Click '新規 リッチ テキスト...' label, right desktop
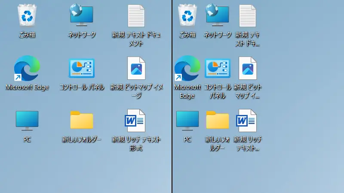This screenshot has height=193, width=344. [248, 144]
